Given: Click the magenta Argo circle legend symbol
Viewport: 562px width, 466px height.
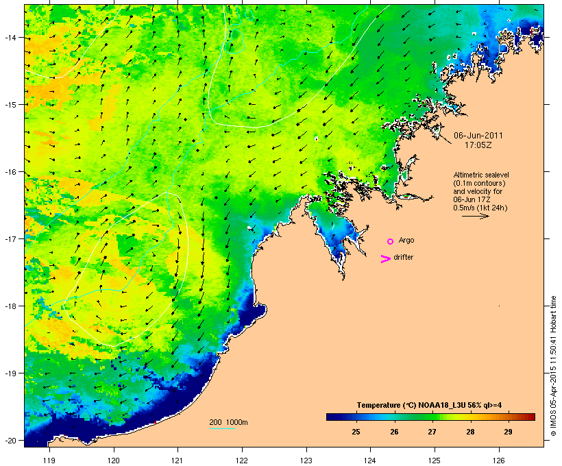Looking at the screenshot, I should (391, 241).
